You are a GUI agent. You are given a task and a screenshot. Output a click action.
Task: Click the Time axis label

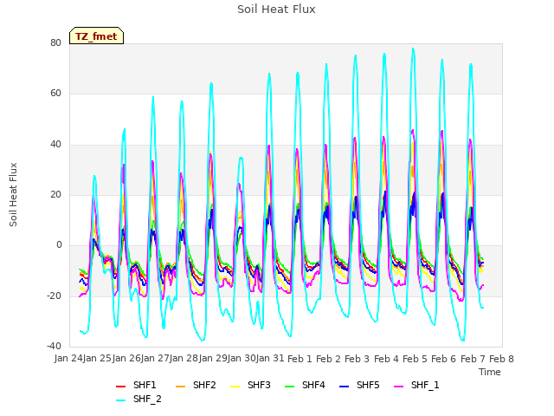[x=490, y=372]
